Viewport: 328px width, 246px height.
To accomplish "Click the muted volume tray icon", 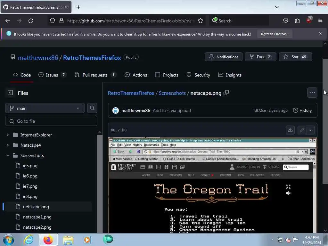I will coord(288,240).
